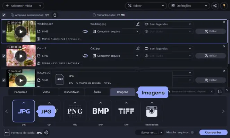Click the Salvar em… button

click(149, 132)
